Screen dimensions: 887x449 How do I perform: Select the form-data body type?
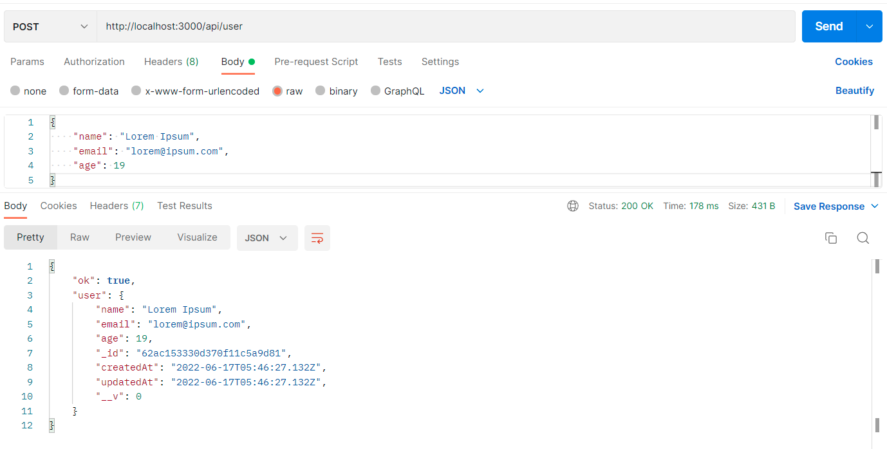click(x=89, y=91)
